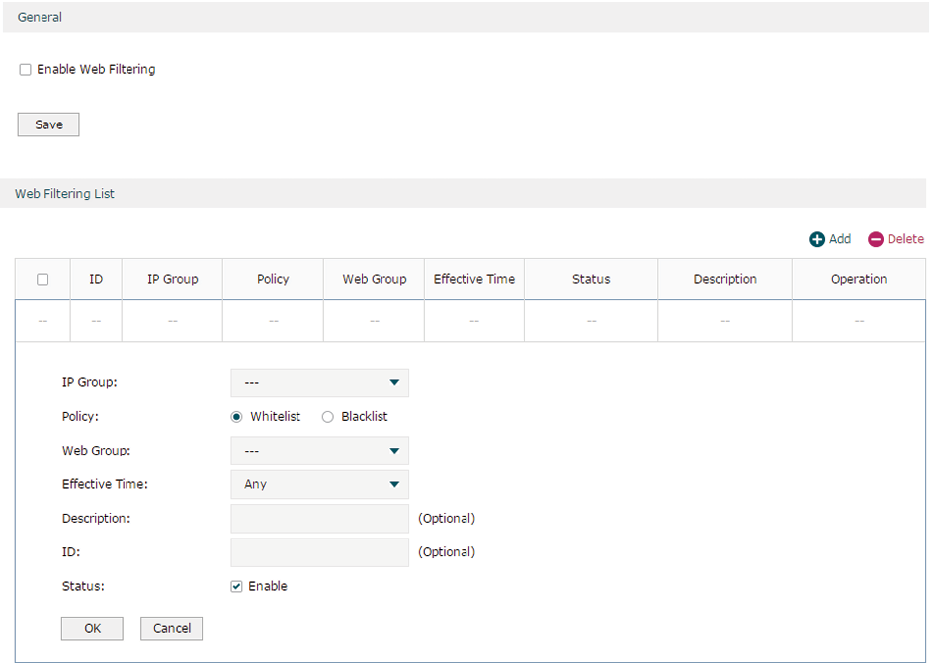This screenshot has height=664, width=932.
Task: Click the Save button
Action: pyautogui.click(x=48, y=124)
